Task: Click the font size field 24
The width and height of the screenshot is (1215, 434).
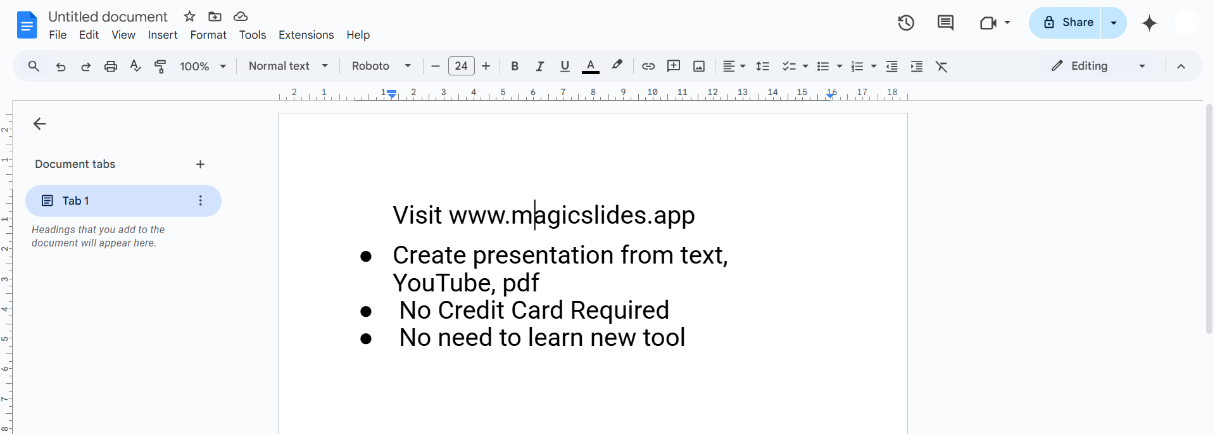Action: tap(461, 66)
